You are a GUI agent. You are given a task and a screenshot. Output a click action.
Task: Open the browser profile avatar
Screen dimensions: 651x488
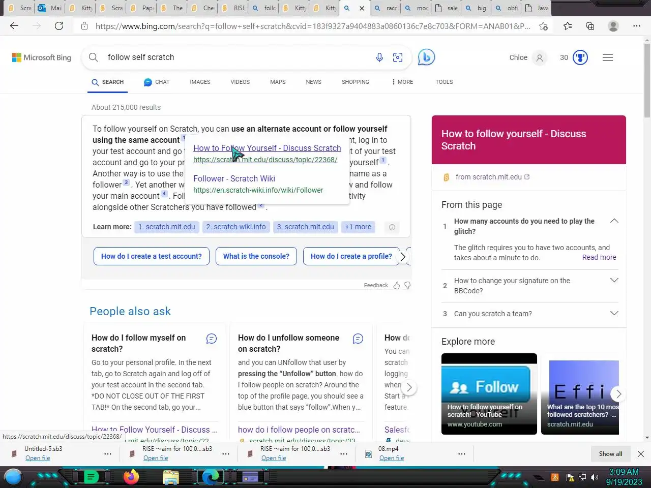[x=613, y=26]
